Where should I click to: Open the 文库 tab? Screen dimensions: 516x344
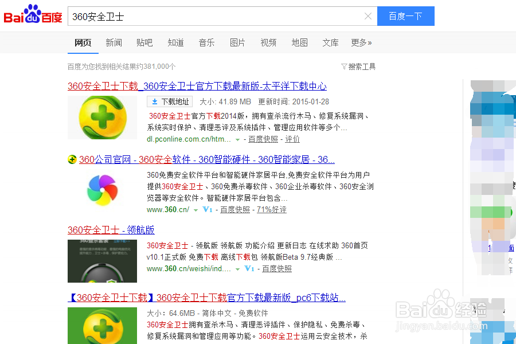[x=330, y=43]
